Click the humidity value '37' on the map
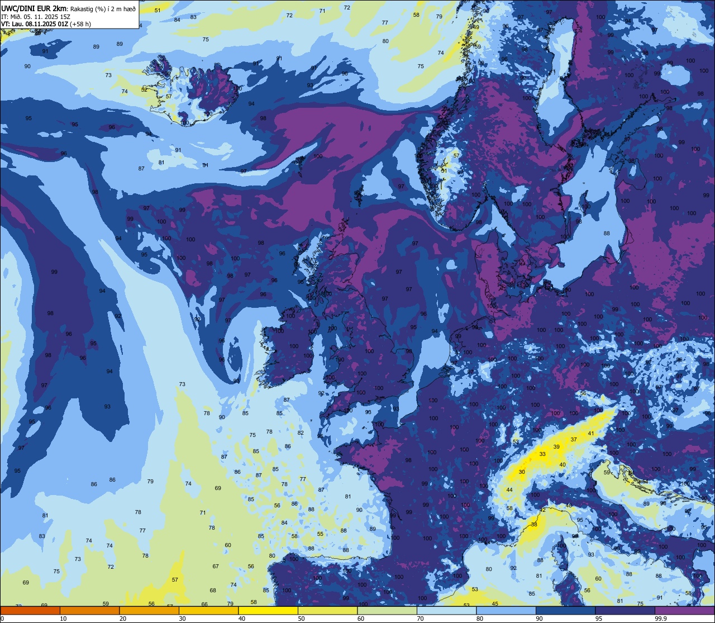 [x=574, y=440]
